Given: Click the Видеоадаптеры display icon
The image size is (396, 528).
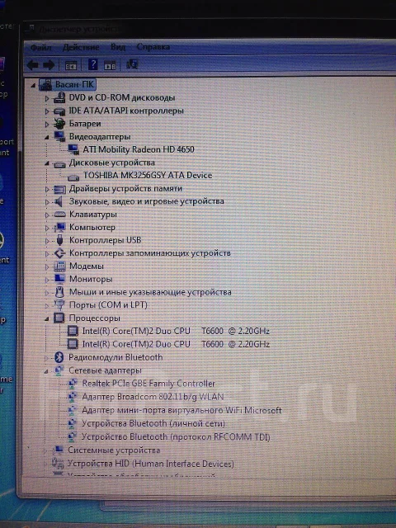Looking at the screenshot, I should 59,136.
